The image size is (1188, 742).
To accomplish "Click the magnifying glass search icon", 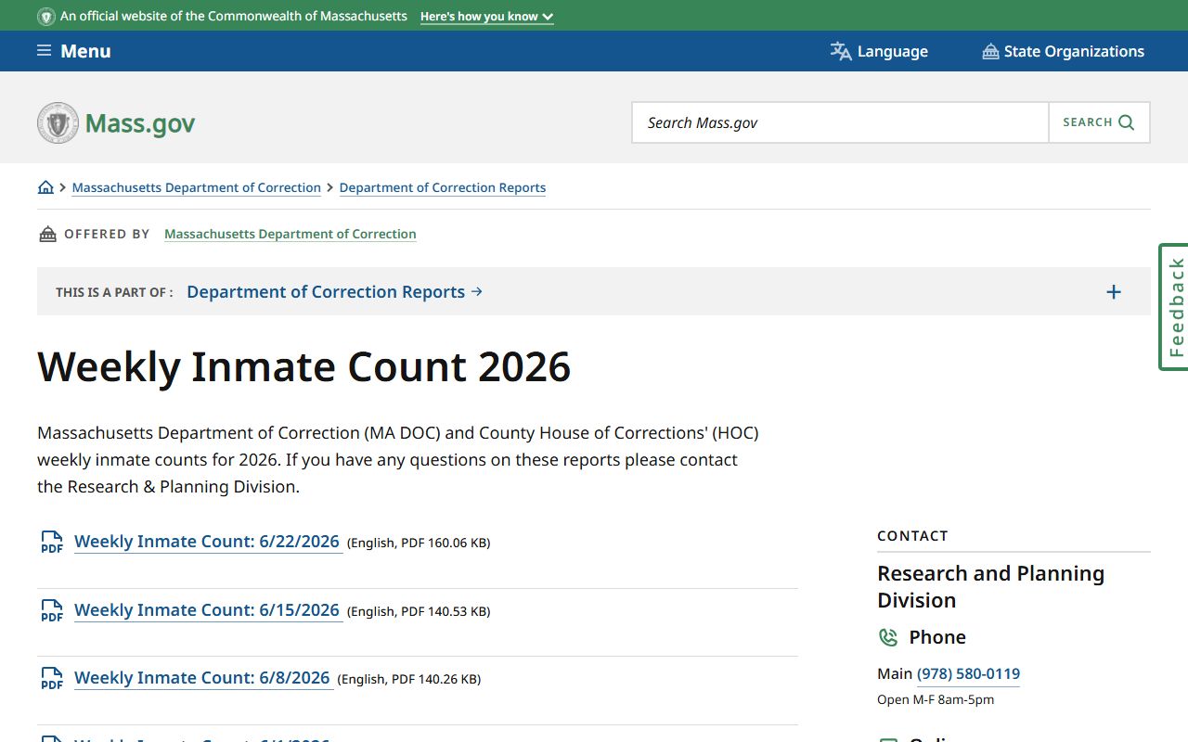I will click(1127, 122).
